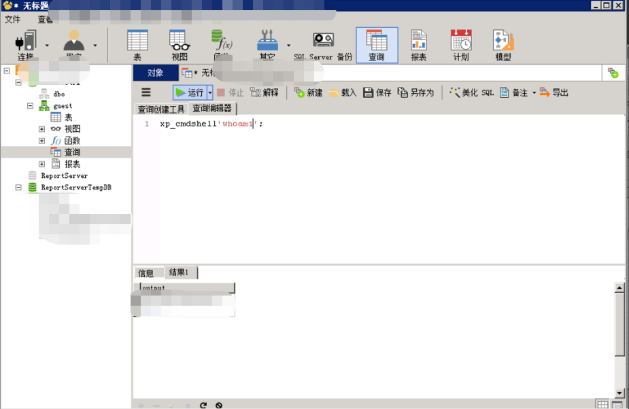Screen dimensions: 629x409
Task: Run the query with 运行 button
Action: click(190, 92)
